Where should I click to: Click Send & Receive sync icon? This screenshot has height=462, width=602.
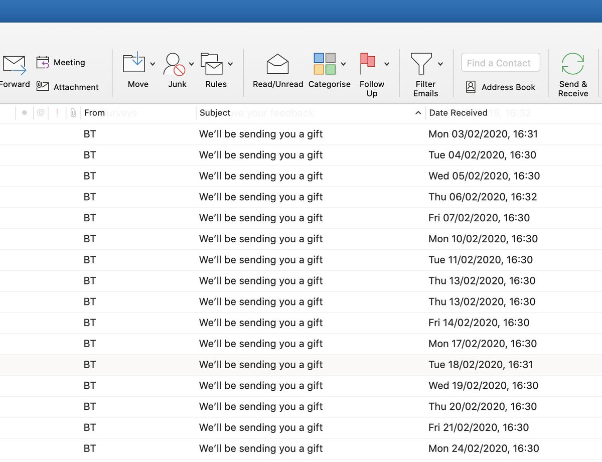click(573, 64)
